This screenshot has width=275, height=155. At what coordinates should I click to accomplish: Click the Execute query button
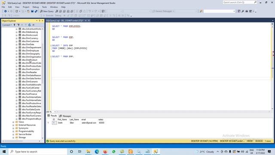coord(48,15)
